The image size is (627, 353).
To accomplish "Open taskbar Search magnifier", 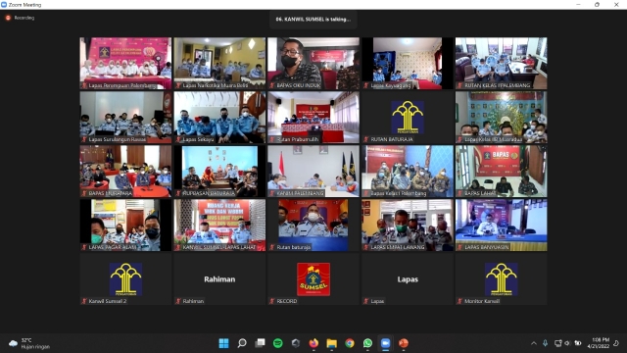I will (242, 343).
